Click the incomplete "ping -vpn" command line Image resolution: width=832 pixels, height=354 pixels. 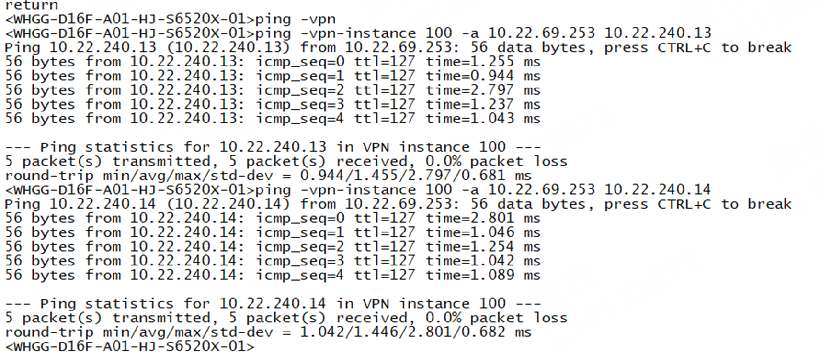pyautogui.click(x=171, y=20)
